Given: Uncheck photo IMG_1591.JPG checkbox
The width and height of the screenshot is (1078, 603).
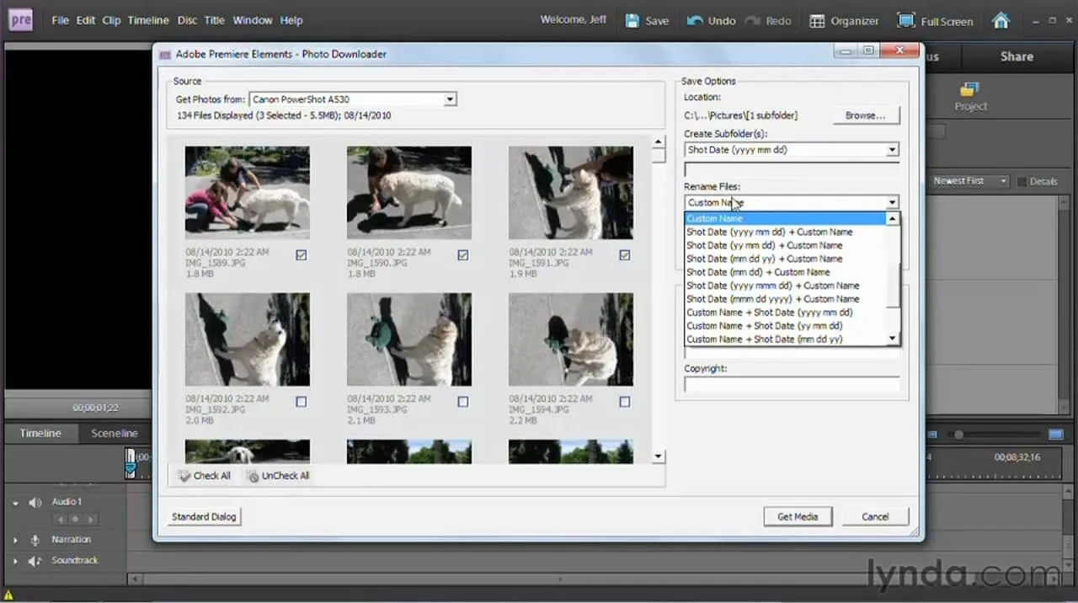Looking at the screenshot, I should tap(625, 254).
